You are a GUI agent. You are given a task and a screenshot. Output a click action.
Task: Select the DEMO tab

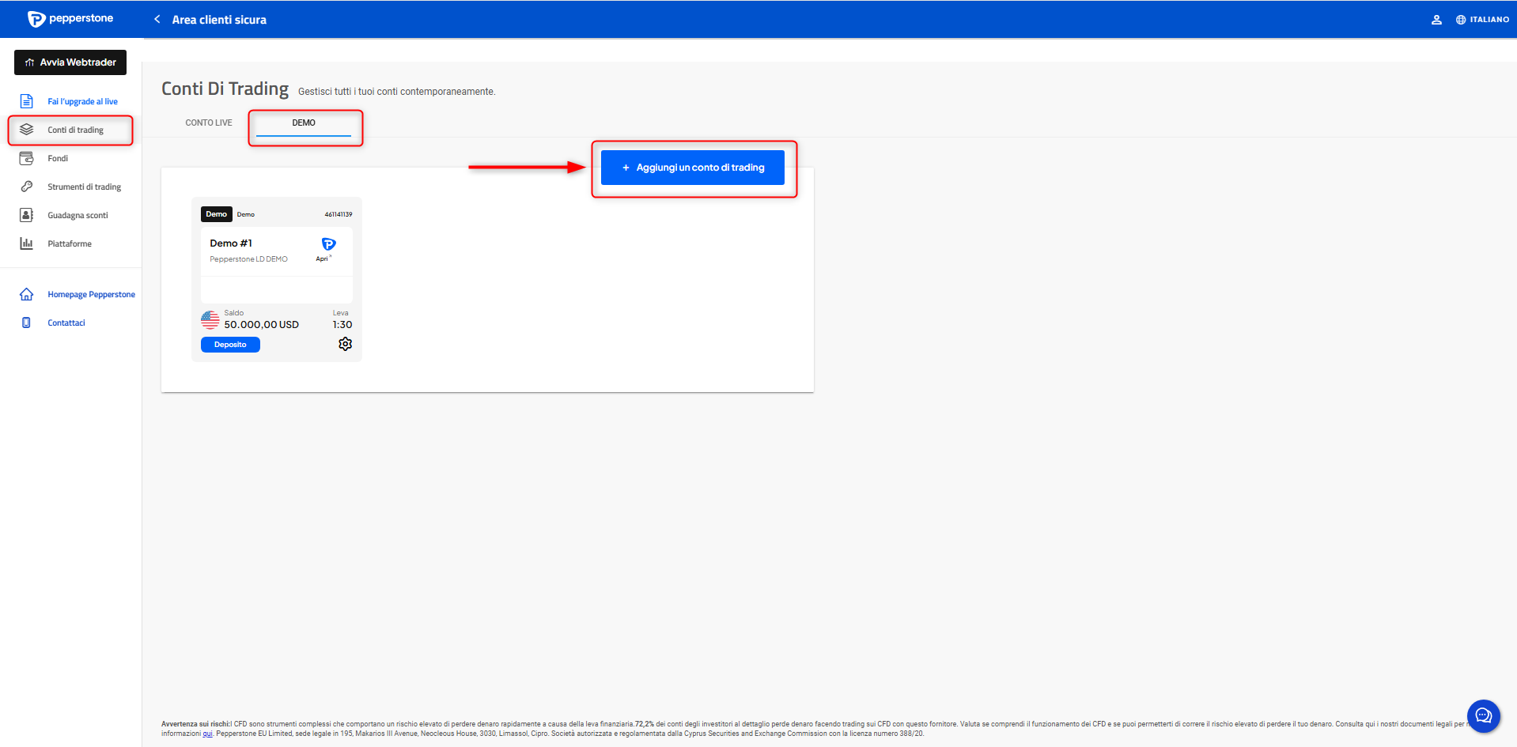(x=304, y=123)
